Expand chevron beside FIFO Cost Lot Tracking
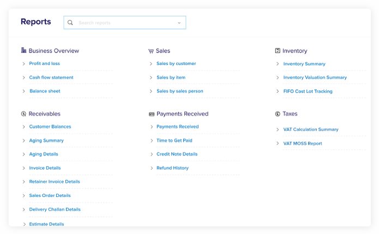Viewport: 379px width, 234px height. (278, 91)
